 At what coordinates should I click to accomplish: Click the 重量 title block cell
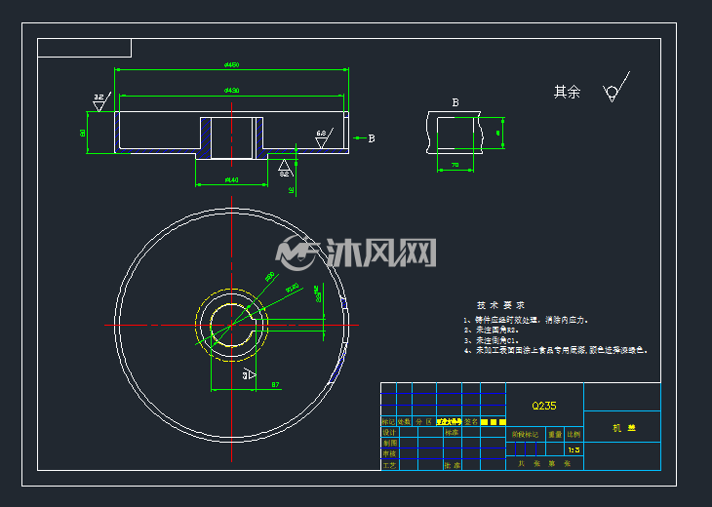point(555,435)
